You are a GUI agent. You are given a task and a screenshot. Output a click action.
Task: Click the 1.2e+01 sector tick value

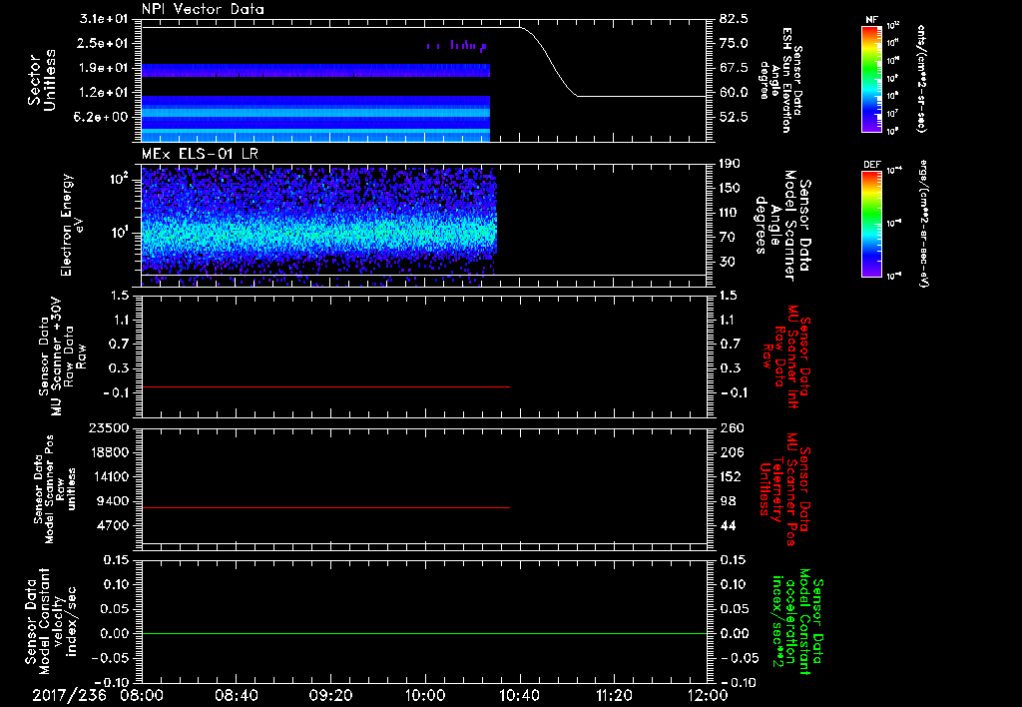click(x=104, y=93)
